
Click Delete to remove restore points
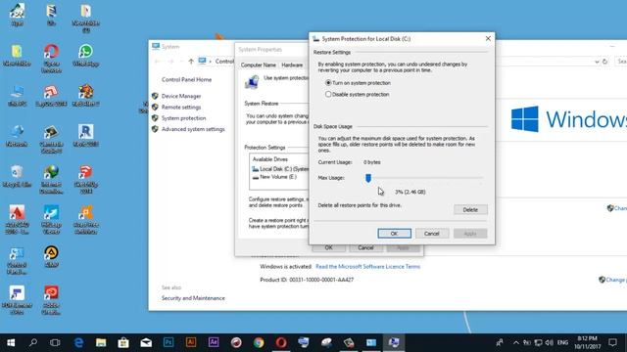470,209
